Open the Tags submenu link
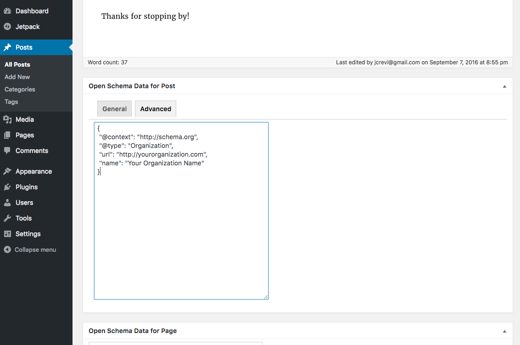The width and height of the screenshot is (520, 345). (x=11, y=102)
